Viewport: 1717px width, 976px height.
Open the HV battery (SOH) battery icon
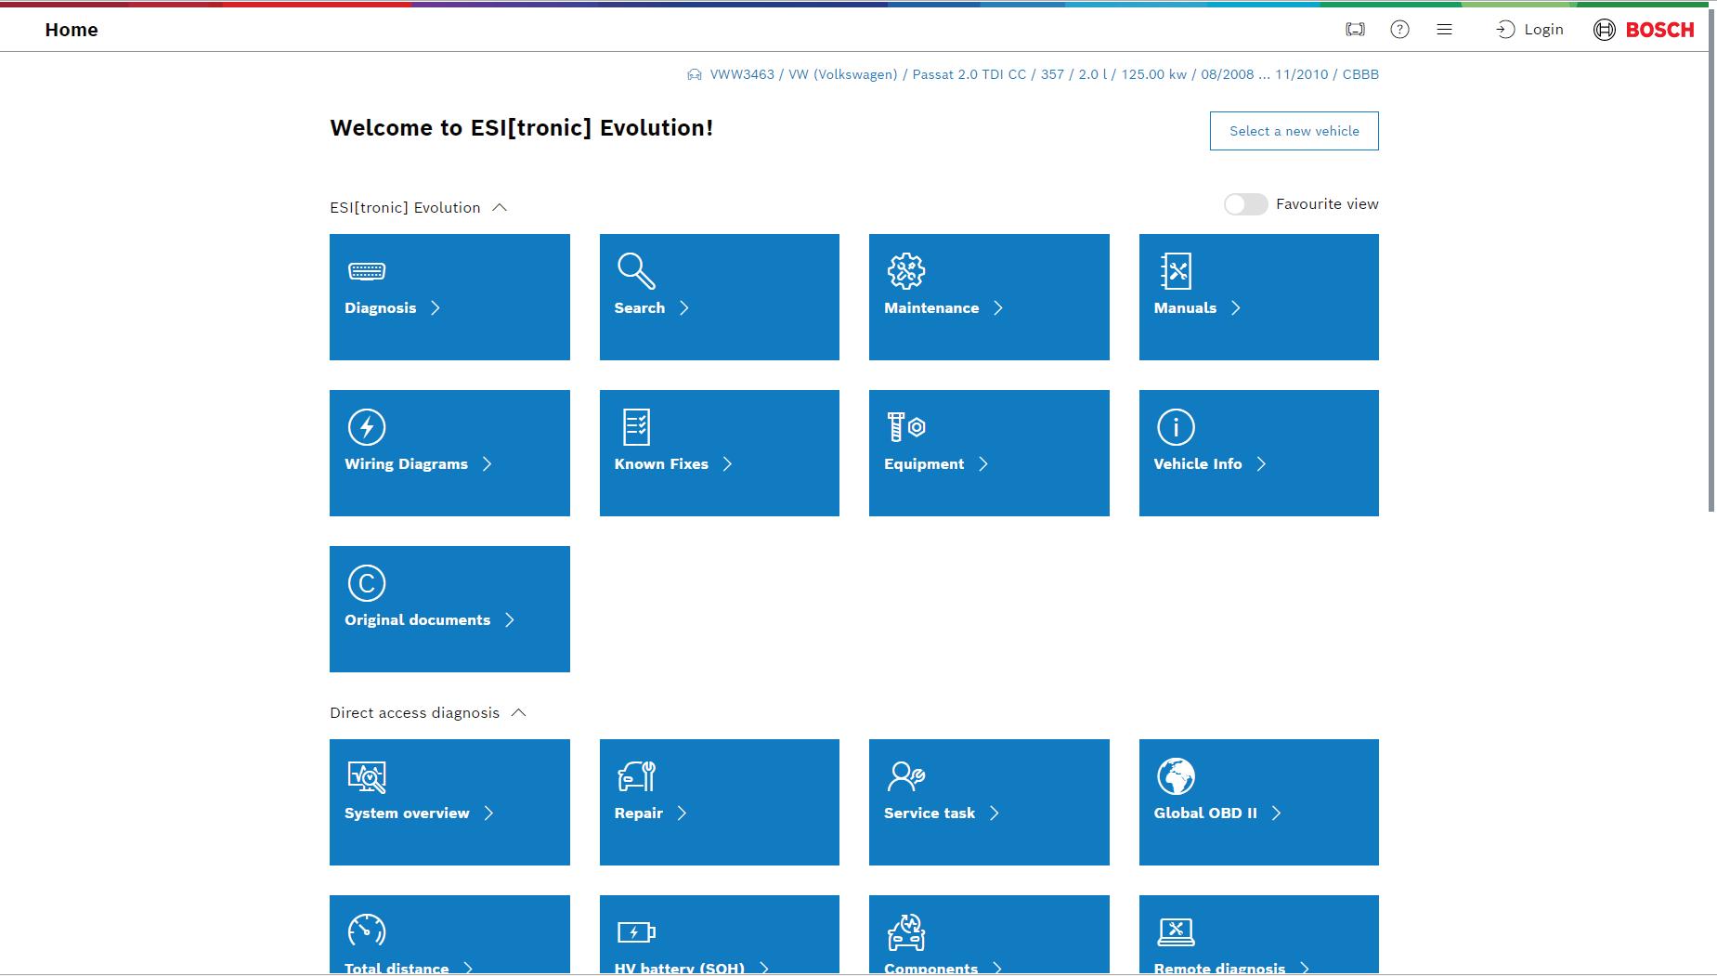[636, 931]
